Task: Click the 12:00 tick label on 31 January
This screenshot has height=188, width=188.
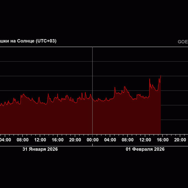Action: point(40,140)
